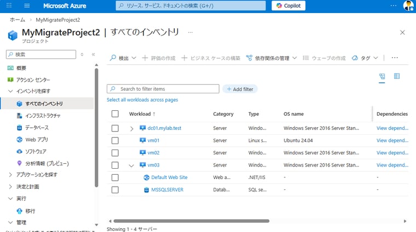Open the Default Web Site link
The image size is (416, 232).
point(169,177)
